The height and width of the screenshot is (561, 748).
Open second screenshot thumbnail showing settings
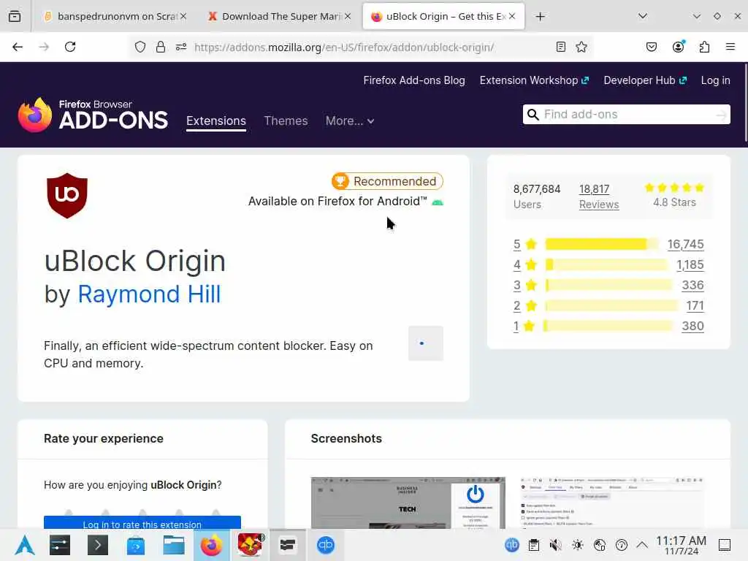[x=612, y=503]
